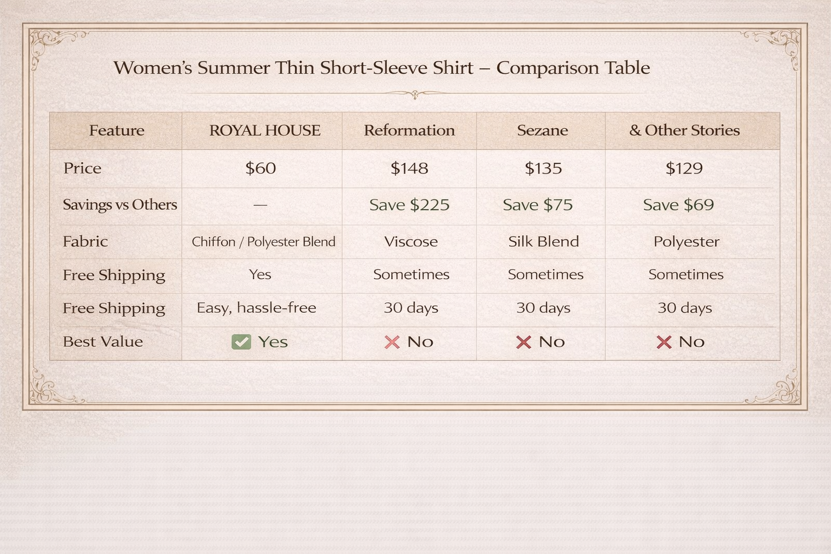
Task: Click the green checkmark beside ROYAL HOUSE's Yes
Action: pyautogui.click(x=241, y=342)
